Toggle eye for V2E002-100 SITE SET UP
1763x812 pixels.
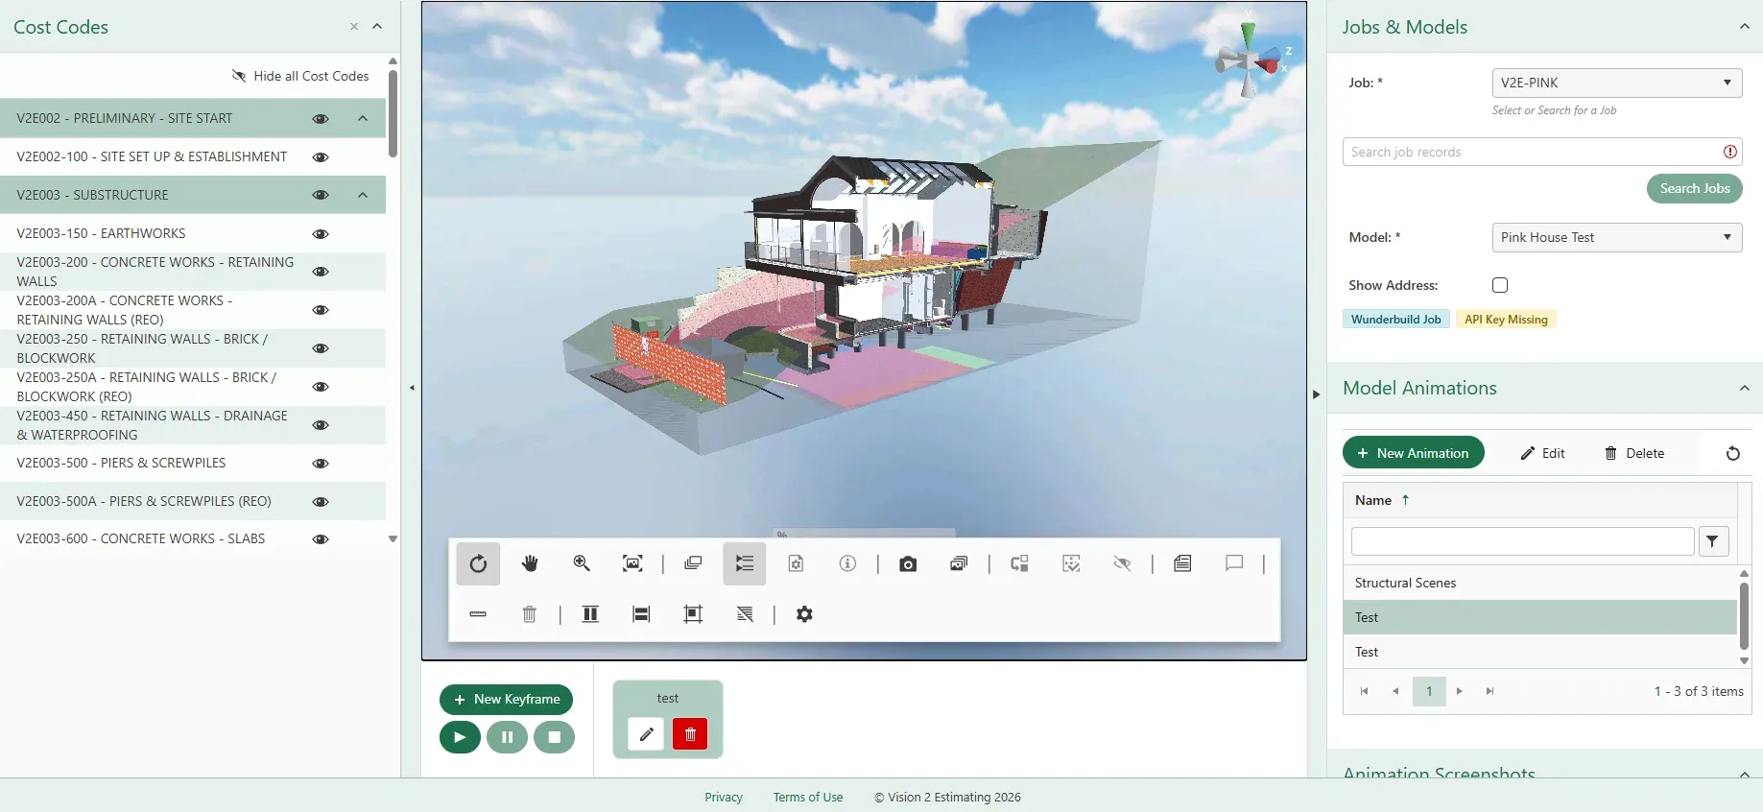pyautogui.click(x=321, y=157)
